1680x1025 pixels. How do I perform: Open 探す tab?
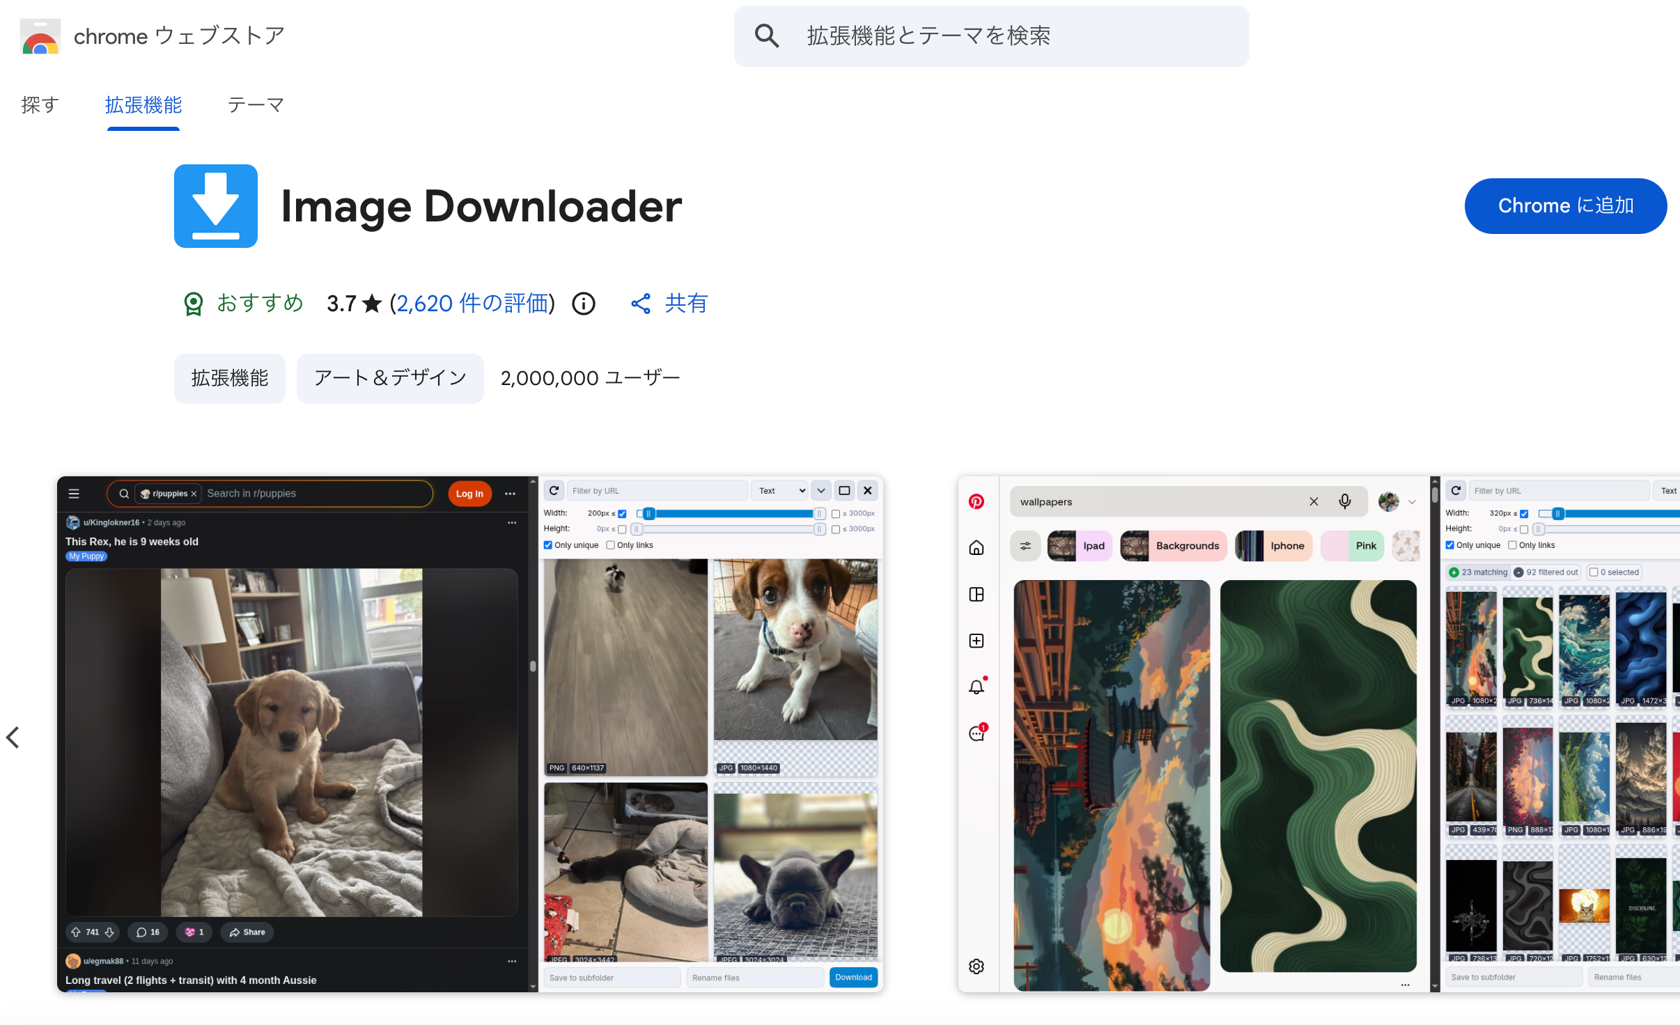(40, 105)
